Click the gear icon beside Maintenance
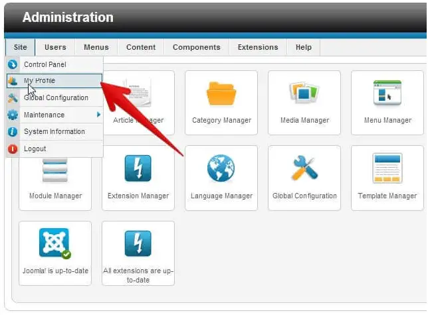 (x=13, y=115)
